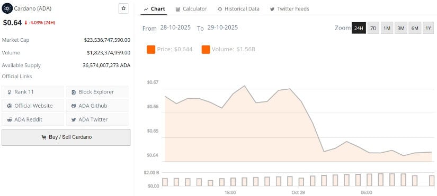Click the $0.65 price axis label
This screenshot has width=437, height=196.
tap(153, 130)
